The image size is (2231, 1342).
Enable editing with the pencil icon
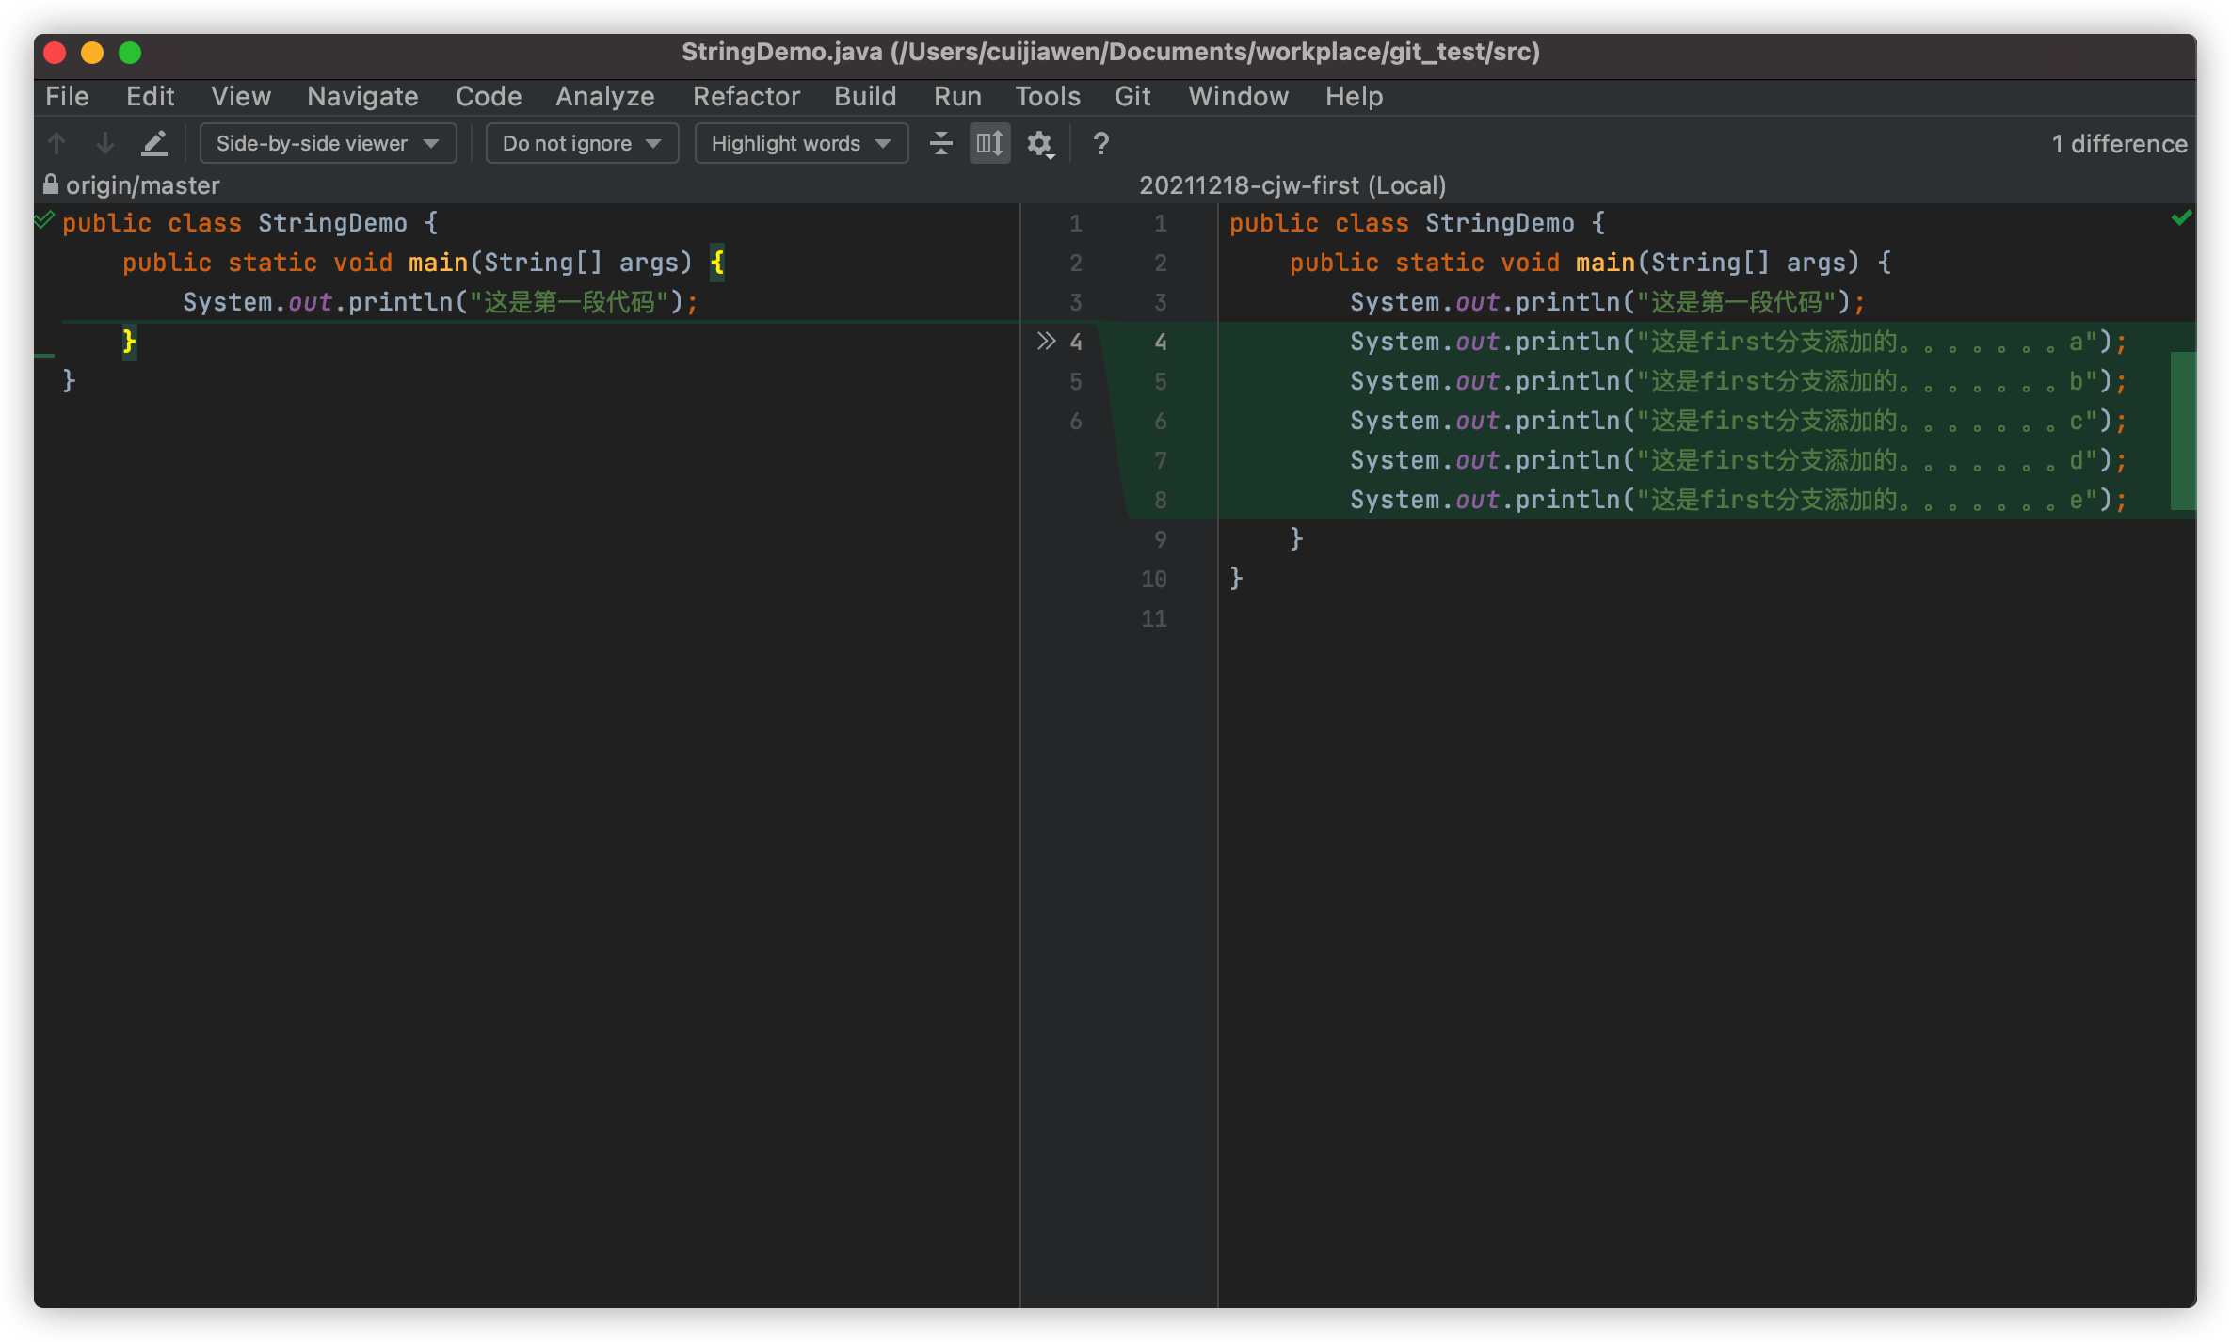(154, 143)
